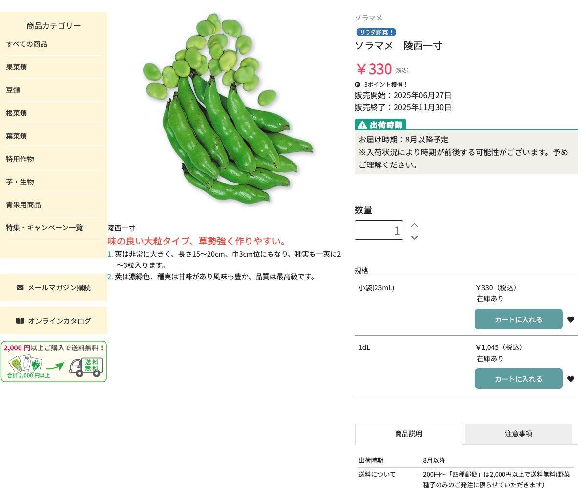Click the quantity input field
Screen dimensions: 586x488
point(379,230)
